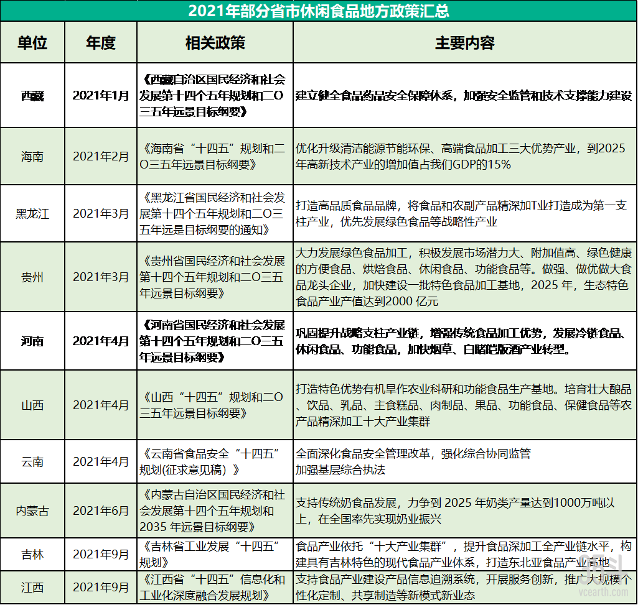The height and width of the screenshot is (605, 638).
Task: Click the 江西省"十四五"信息化 policy cell
Action: 215,587
